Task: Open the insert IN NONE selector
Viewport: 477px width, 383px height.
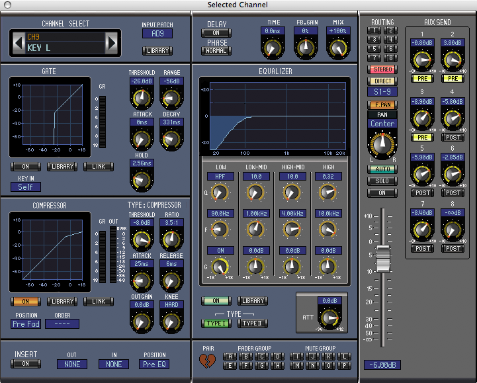Action: click(x=114, y=364)
